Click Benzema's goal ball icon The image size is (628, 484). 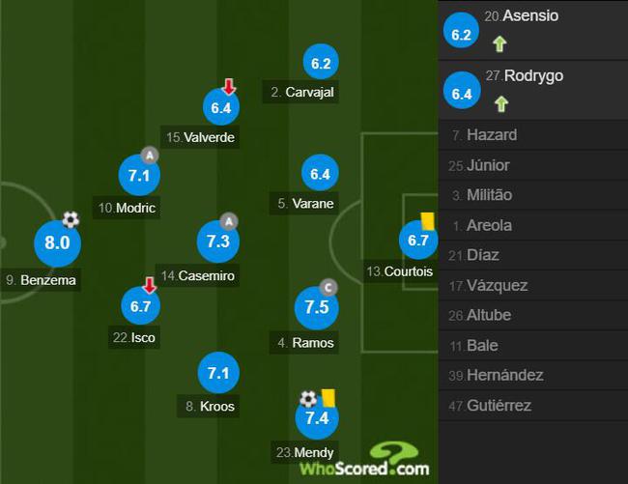[x=71, y=219]
